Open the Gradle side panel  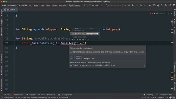pyautogui.click(x=175, y=12)
